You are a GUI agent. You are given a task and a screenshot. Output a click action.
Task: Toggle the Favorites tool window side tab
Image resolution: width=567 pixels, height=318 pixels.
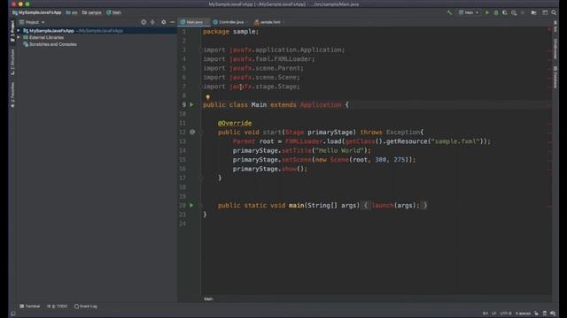[x=12, y=95]
